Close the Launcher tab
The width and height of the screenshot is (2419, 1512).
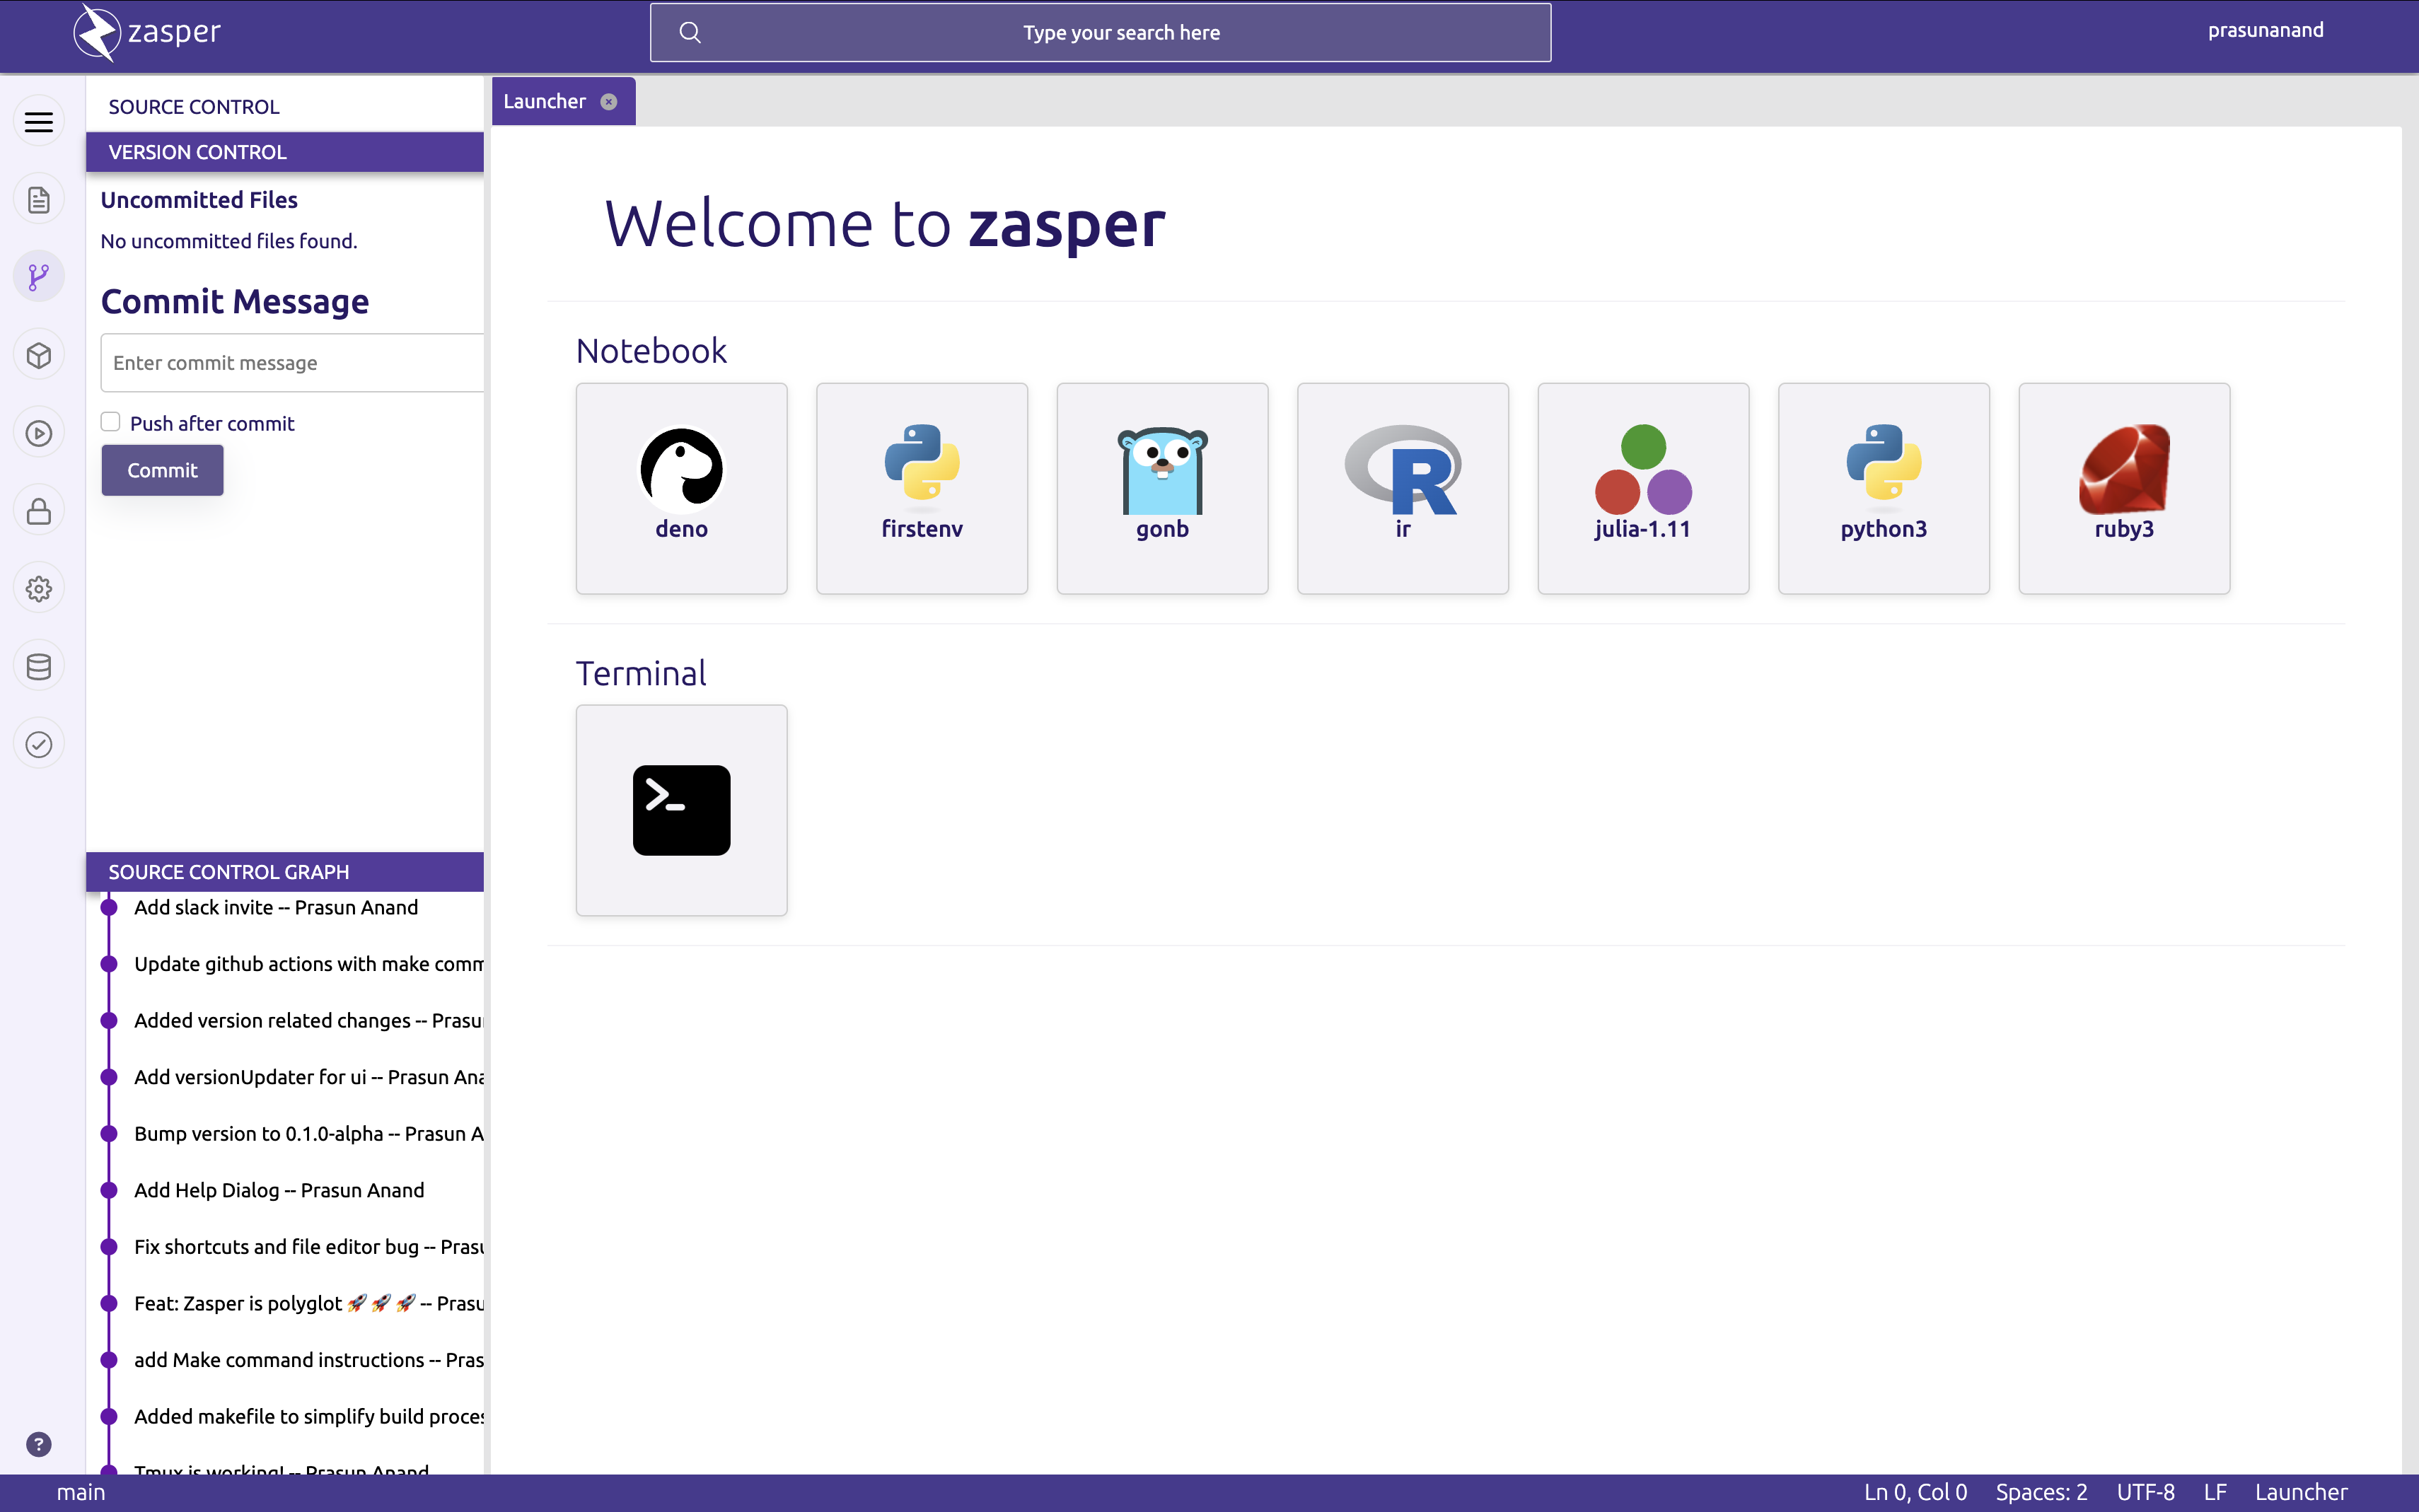pos(609,102)
